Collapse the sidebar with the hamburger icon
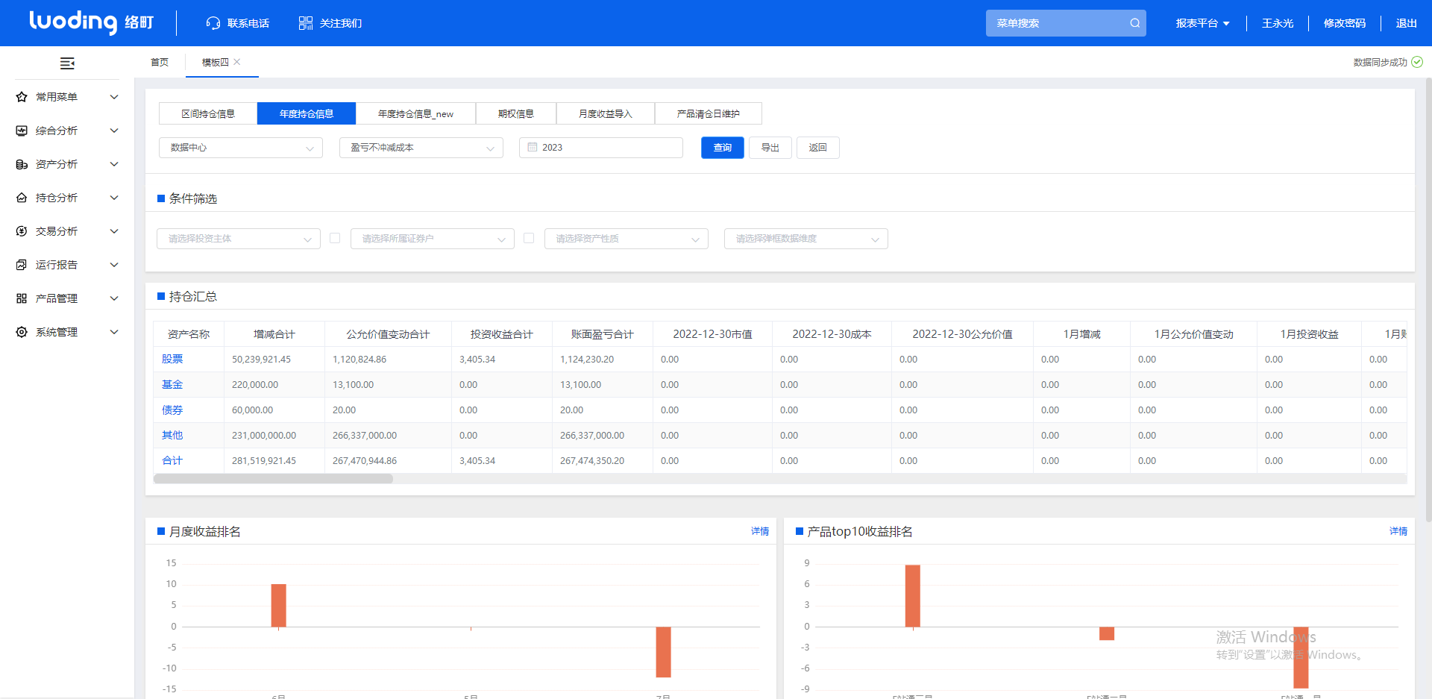 pyautogui.click(x=67, y=63)
